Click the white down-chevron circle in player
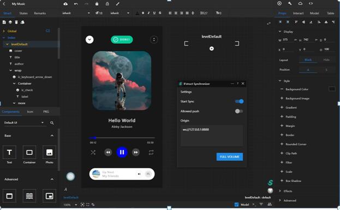Image resolution: width=340 pixels, height=210 pixels. [x=90, y=39]
